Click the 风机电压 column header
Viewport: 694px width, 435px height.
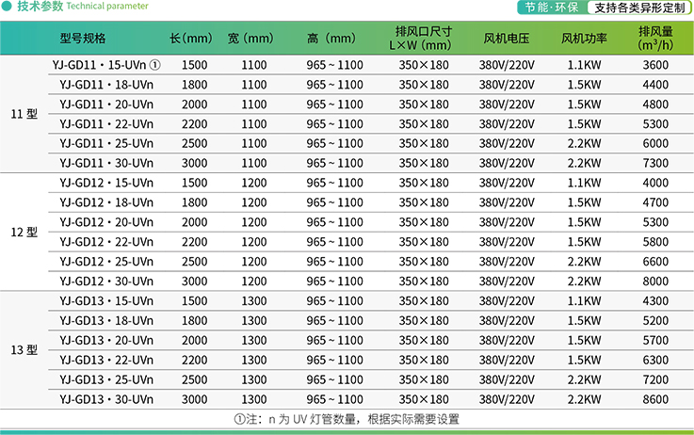tap(507, 39)
